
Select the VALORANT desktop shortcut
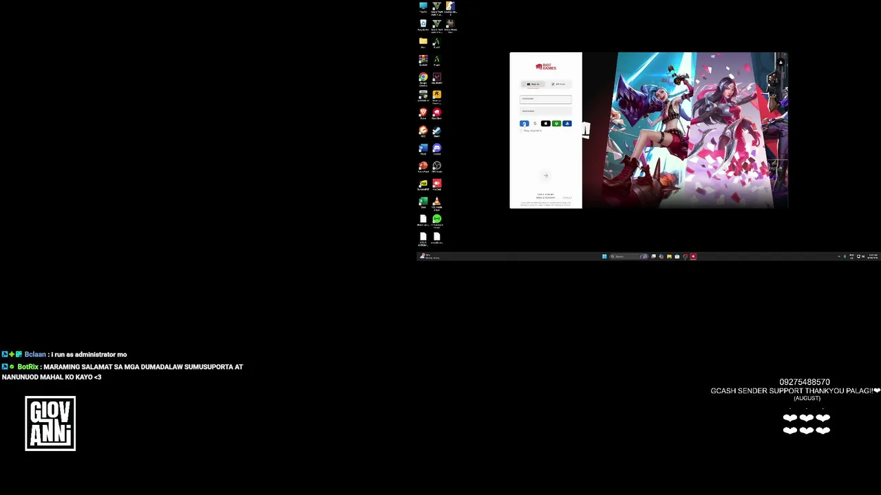(436, 78)
